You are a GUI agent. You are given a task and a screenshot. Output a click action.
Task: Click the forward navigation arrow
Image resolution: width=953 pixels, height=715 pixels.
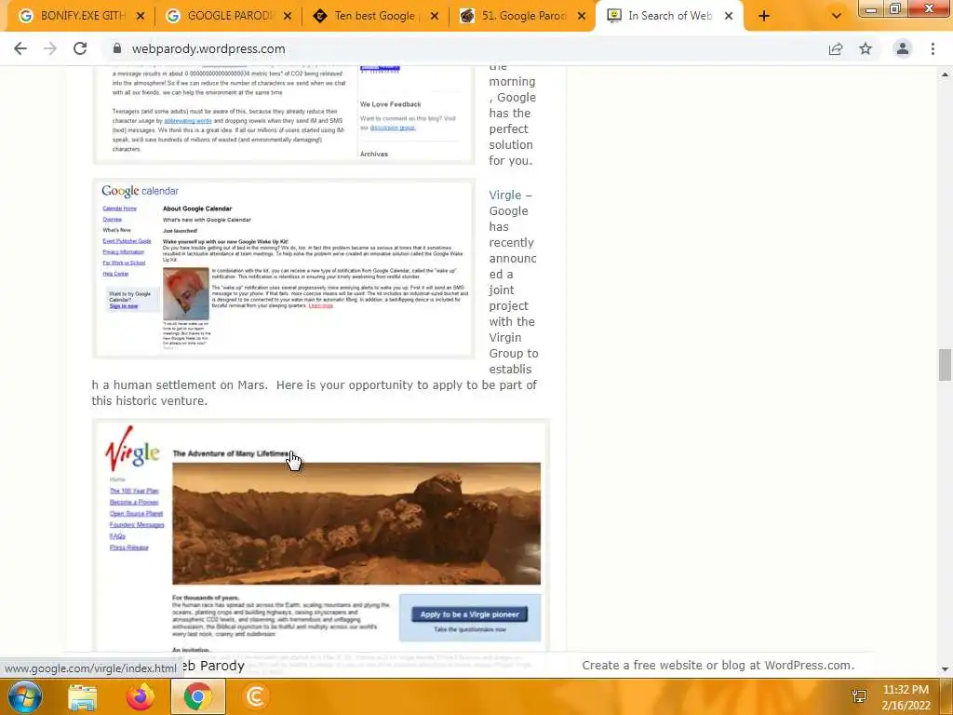(x=50, y=48)
